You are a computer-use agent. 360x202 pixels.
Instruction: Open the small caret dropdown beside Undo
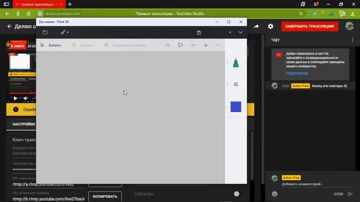[x=230, y=33]
